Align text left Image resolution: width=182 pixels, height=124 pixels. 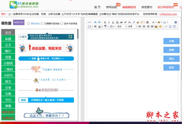point(140,26)
